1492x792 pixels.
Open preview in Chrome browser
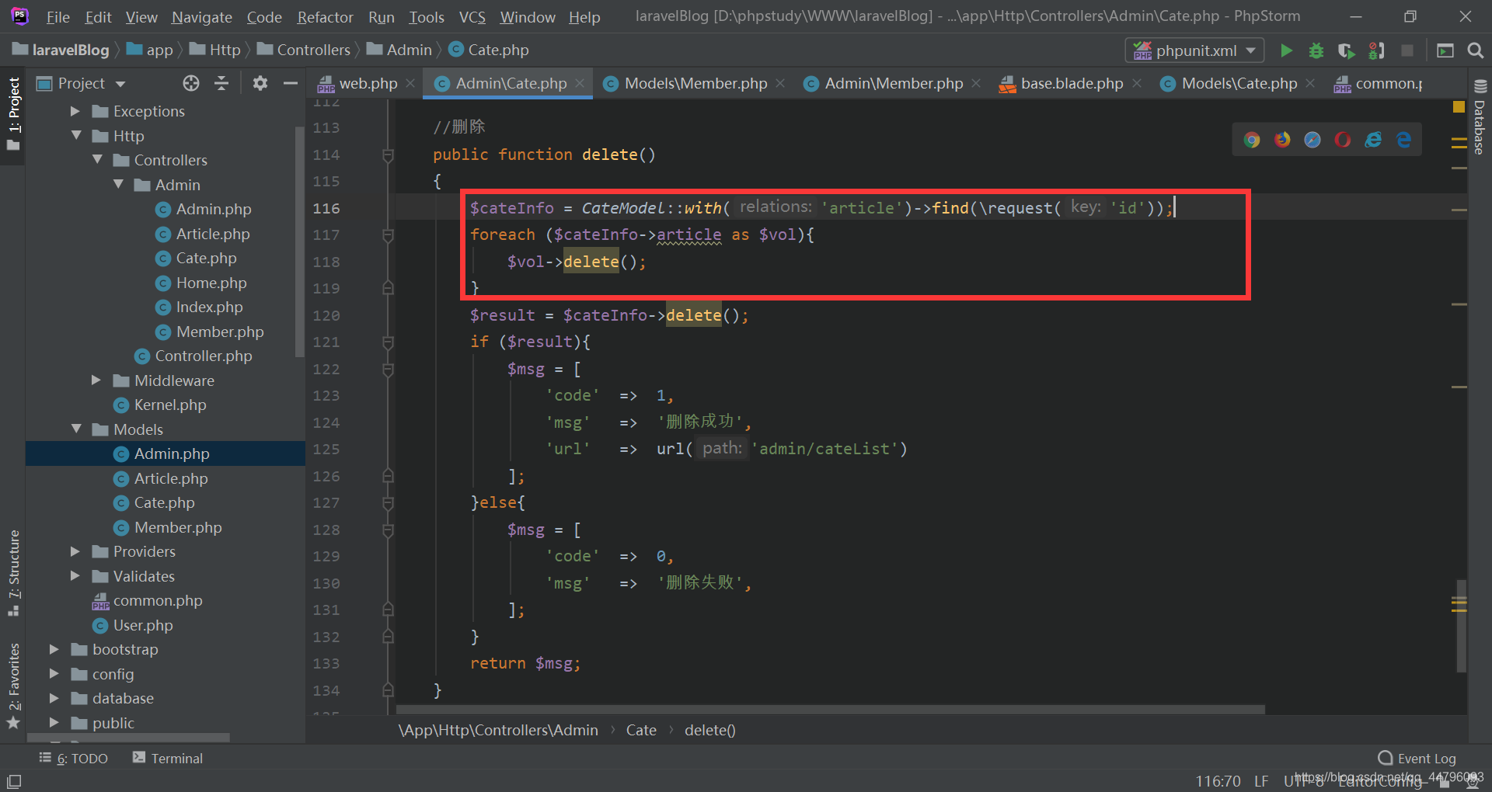1251,140
